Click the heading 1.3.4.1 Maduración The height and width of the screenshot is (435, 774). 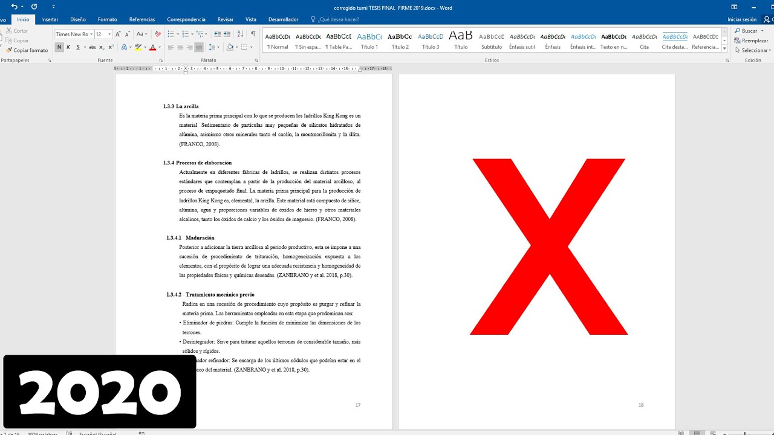[190, 238]
